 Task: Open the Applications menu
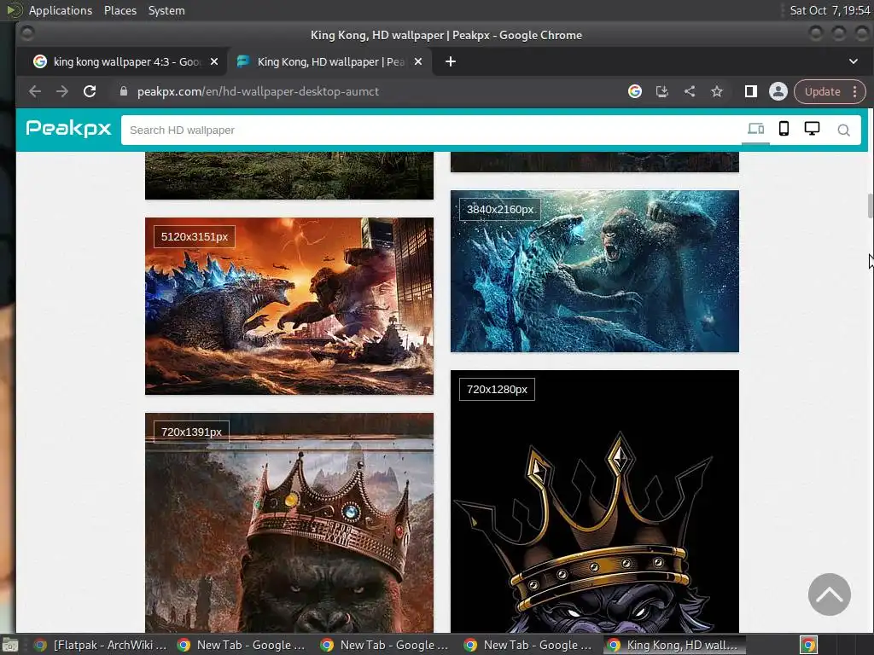(x=61, y=10)
